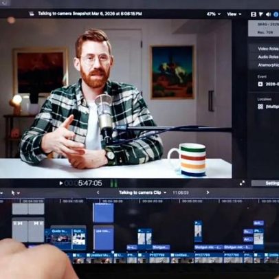Click the left transition icon on the gray clip
The image size is (279, 279).
(20, 223)
